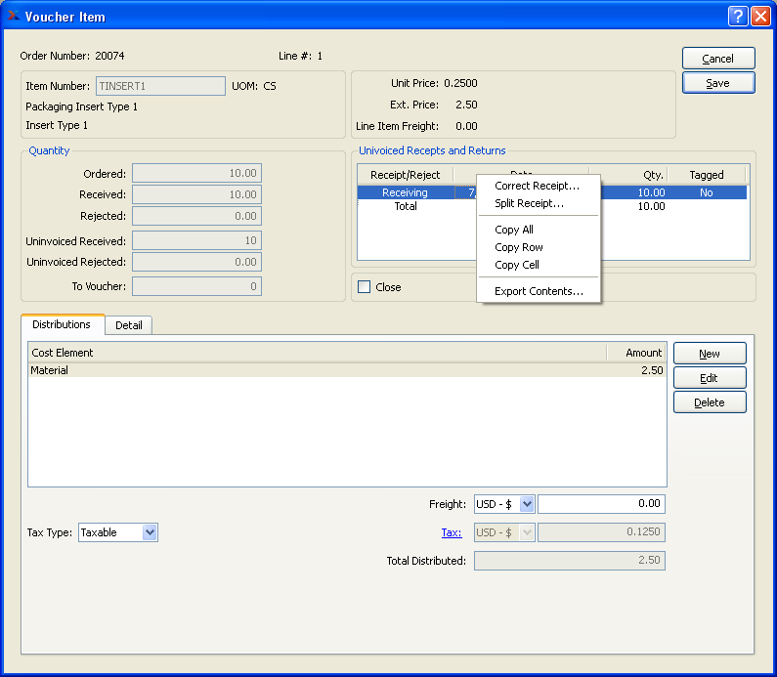Choose Split Receipt menu option
This screenshot has width=777, height=677.
tap(529, 203)
